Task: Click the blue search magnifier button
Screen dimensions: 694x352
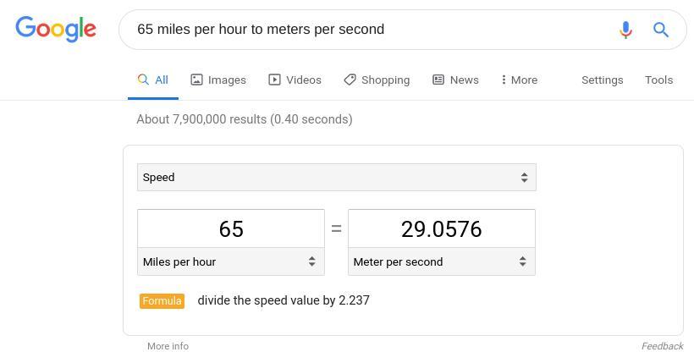Action: 661,30
